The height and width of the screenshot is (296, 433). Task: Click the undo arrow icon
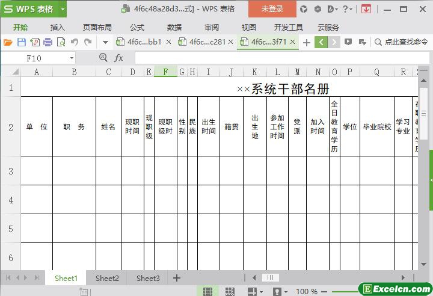(75, 42)
